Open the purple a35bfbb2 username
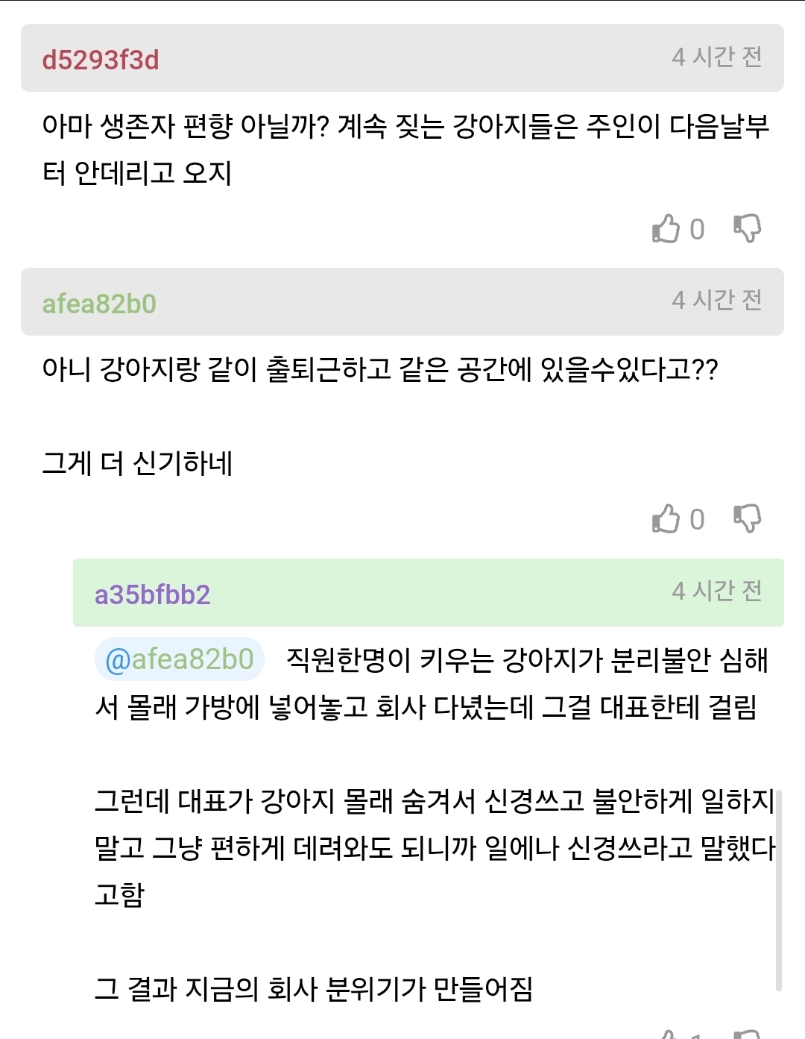Viewport: 805px width, 1039px height. click(152, 594)
